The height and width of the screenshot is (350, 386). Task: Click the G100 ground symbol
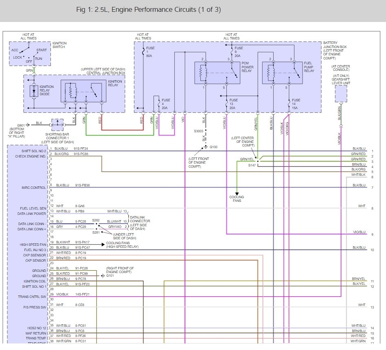[x=206, y=147]
